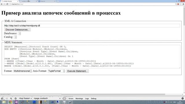Filter console by Errors
The height and width of the screenshot is (104, 185).
pyautogui.click(x=71, y=99)
